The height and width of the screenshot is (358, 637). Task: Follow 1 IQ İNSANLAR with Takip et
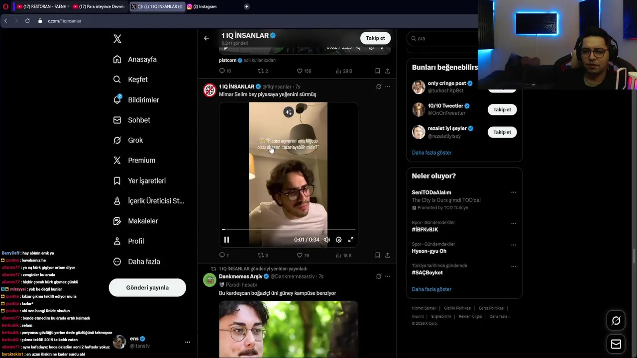pos(375,38)
